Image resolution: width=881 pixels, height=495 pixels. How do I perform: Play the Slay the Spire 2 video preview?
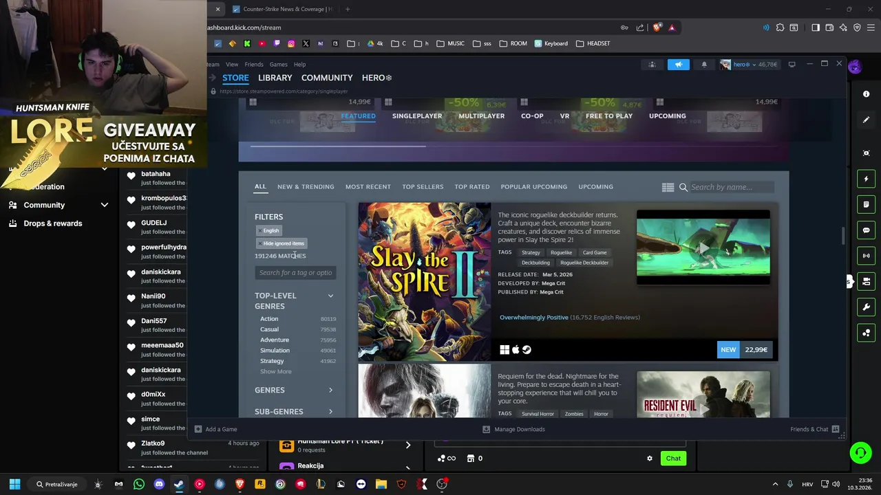tap(703, 247)
